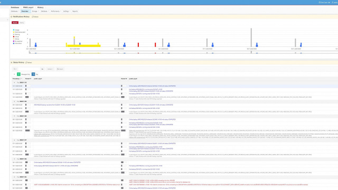This screenshot has width=338, height=190.
Task: Refresh the Status History panel
Action: point(29,62)
